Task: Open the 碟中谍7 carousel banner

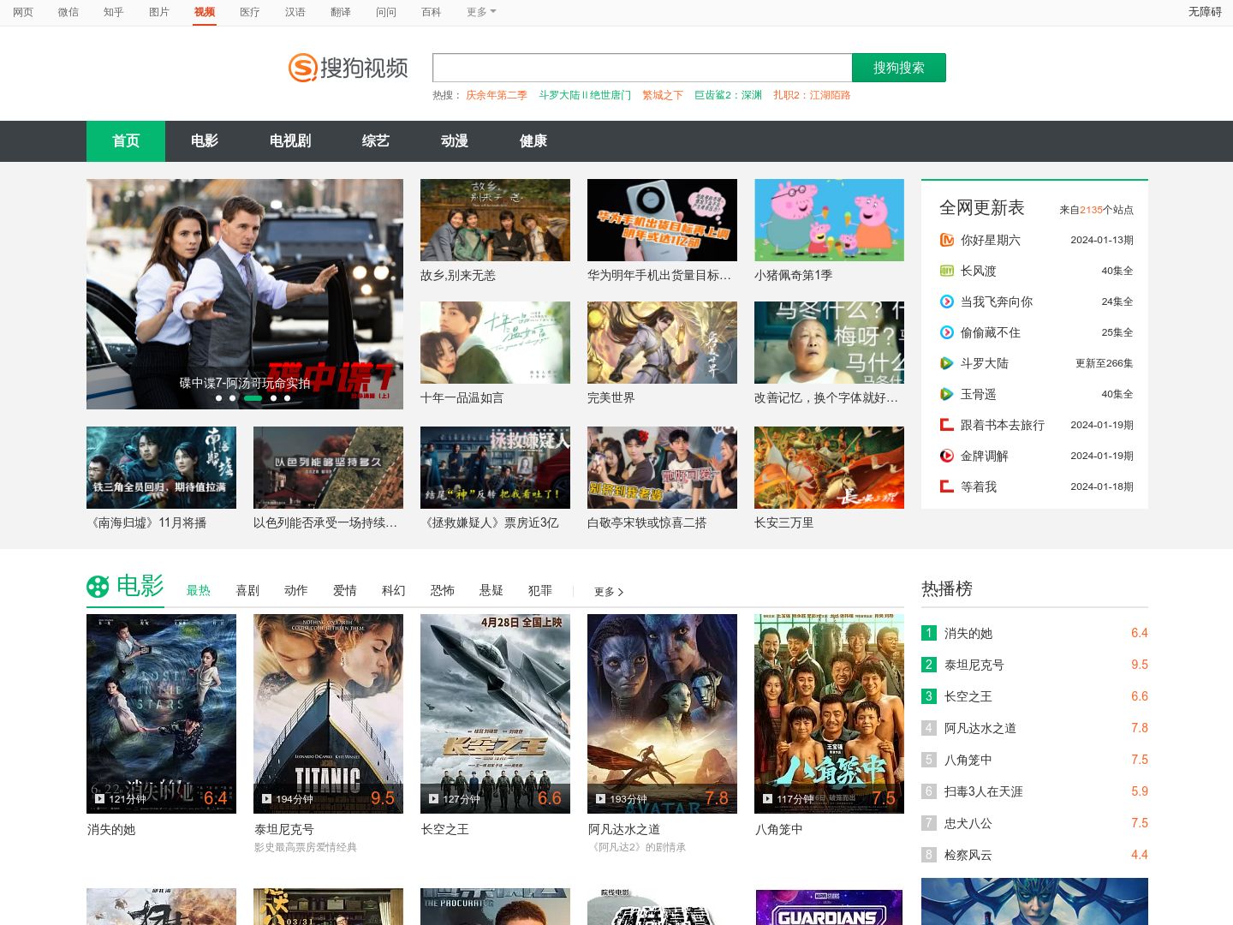Action: [245, 294]
